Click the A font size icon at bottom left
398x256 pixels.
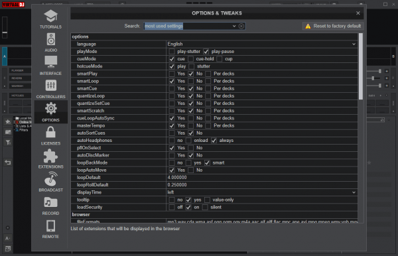point(7,238)
